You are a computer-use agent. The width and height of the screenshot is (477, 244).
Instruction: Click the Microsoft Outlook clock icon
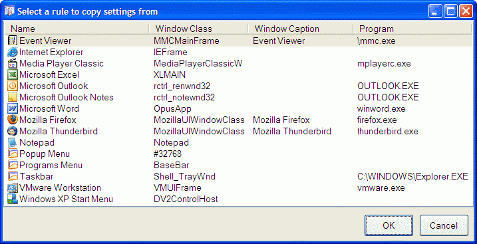(13, 86)
